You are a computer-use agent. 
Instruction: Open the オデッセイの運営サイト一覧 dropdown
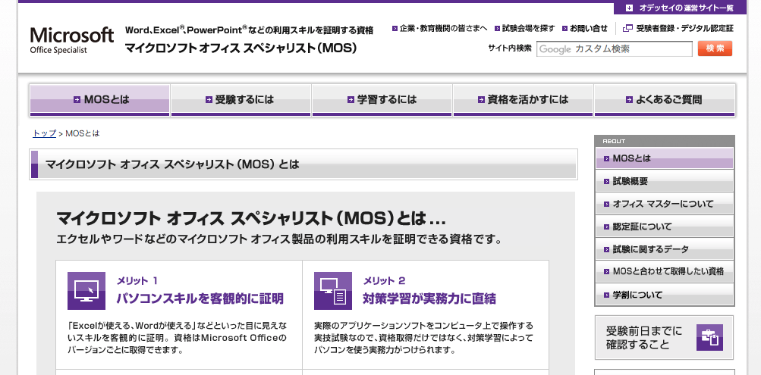pos(680,8)
